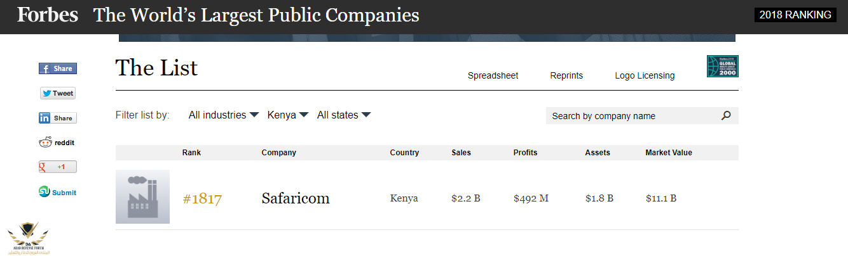Share via the LinkedIn button
Screen dimensions: 848x256
(58, 118)
